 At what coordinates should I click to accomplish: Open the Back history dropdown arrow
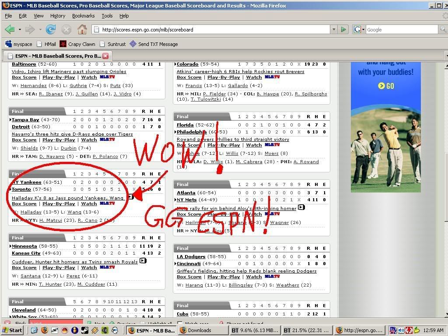[20, 29]
